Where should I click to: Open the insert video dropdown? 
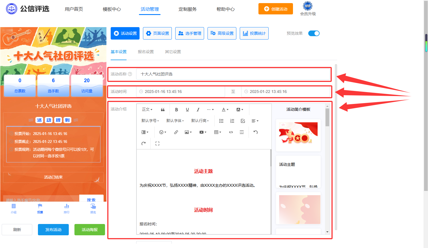(203, 132)
